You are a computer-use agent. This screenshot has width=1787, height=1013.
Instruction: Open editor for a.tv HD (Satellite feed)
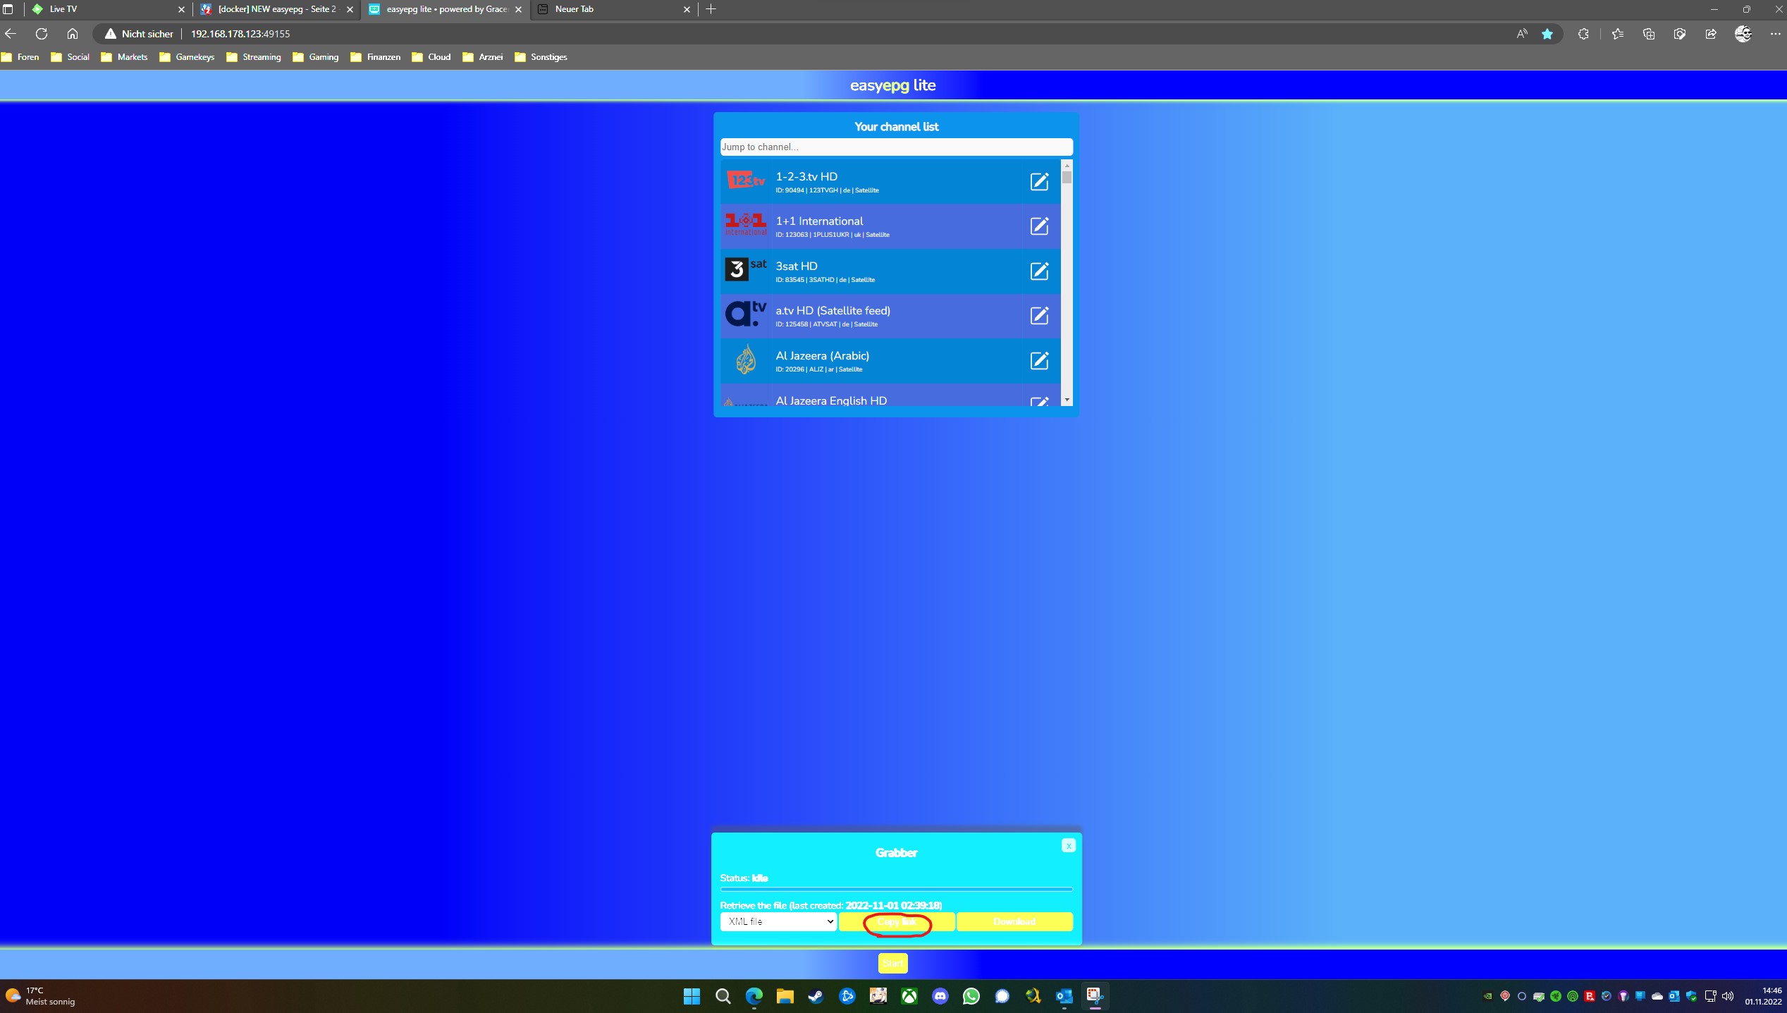pyautogui.click(x=1039, y=316)
